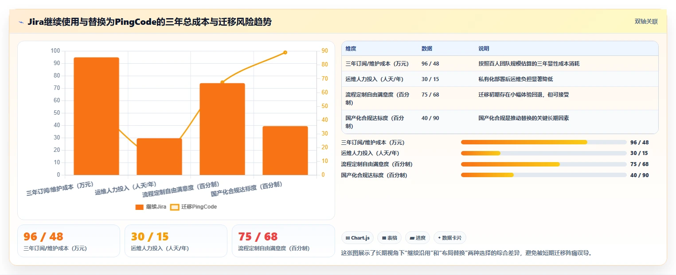The height and width of the screenshot is (275, 676).
Task: Select the 表格 tag chip
Action: point(389,238)
